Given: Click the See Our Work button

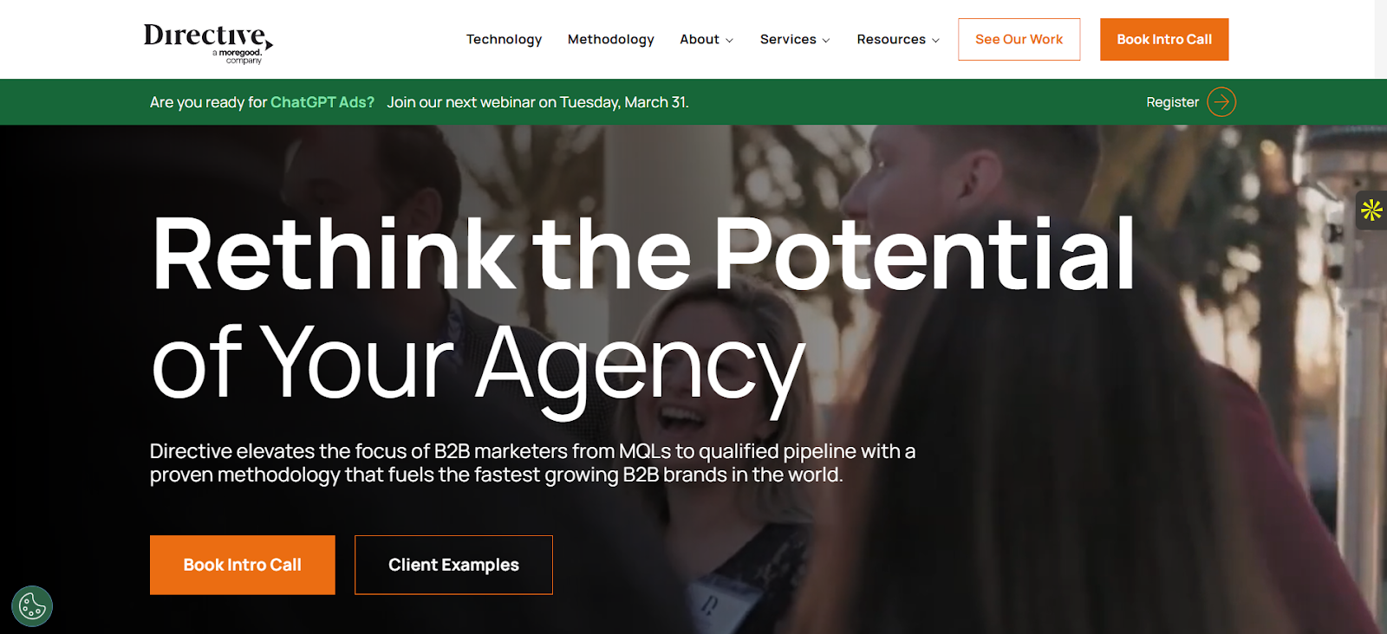Looking at the screenshot, I should click(1019, 40).
